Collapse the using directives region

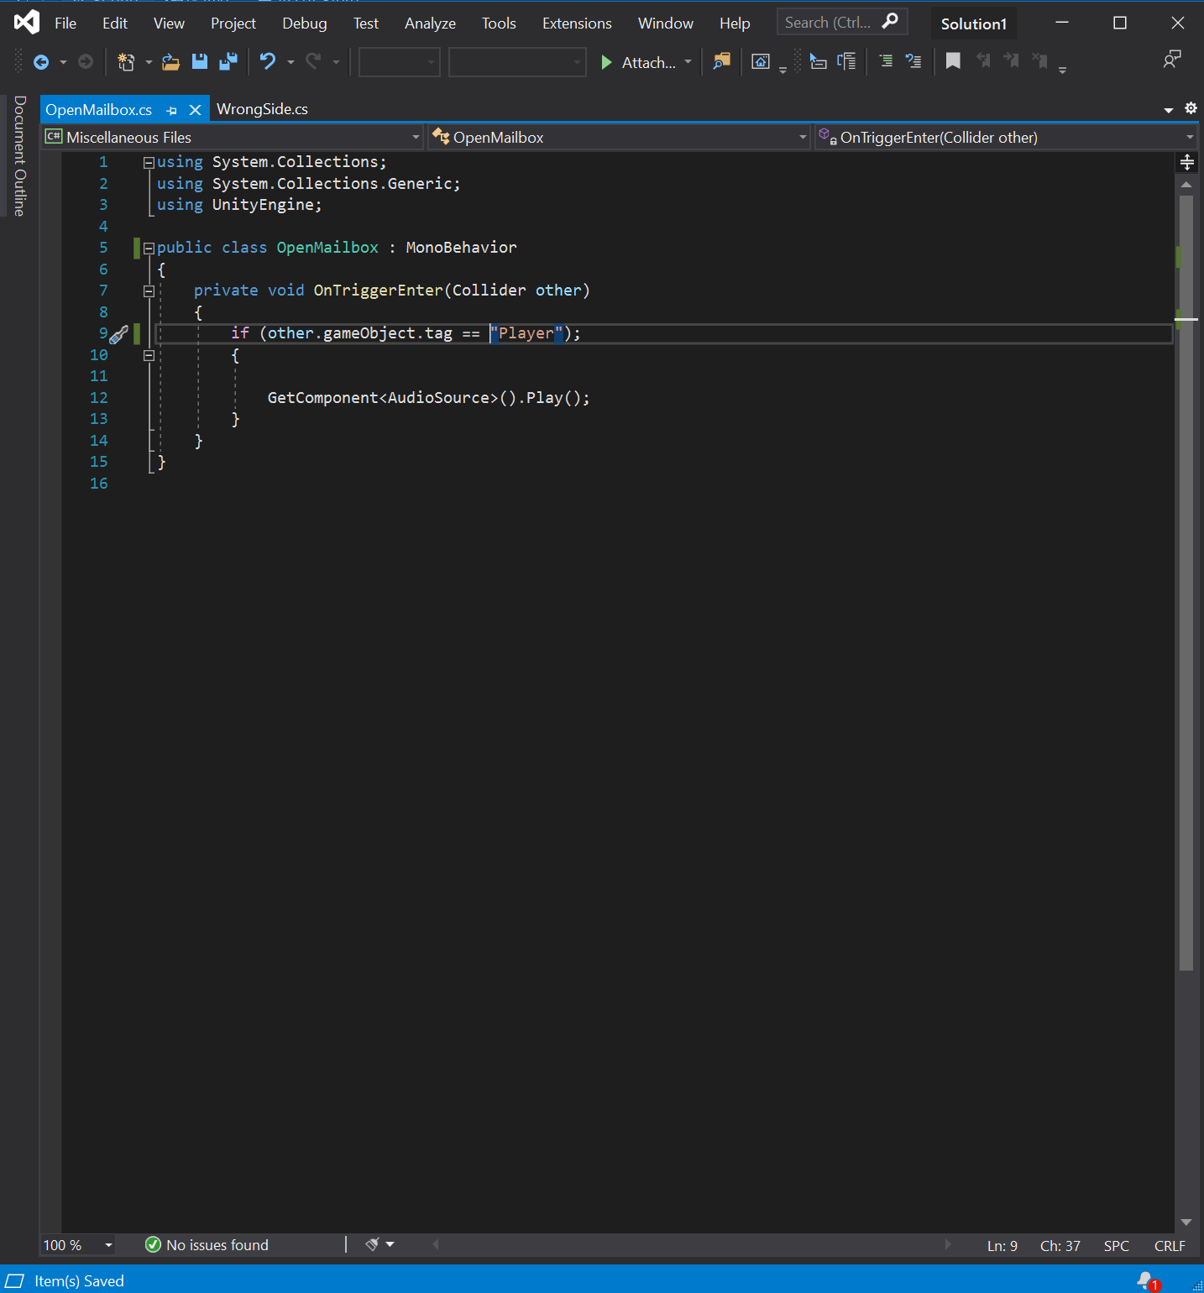pos(149,162)
